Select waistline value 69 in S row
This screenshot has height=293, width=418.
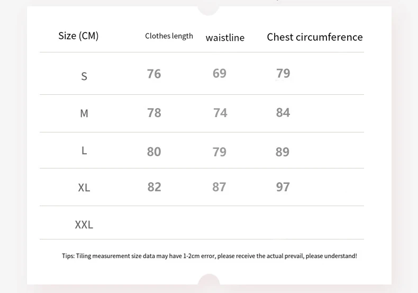pos(220,73)
